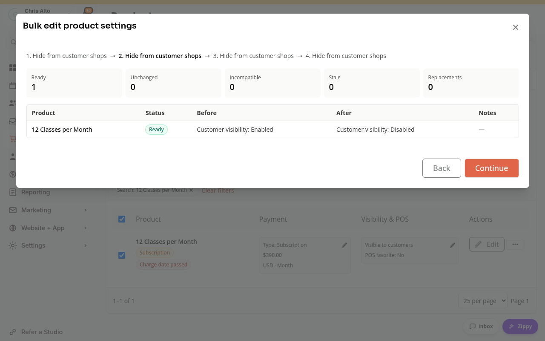Open the 25 per page dropdown

pos(483,301)
